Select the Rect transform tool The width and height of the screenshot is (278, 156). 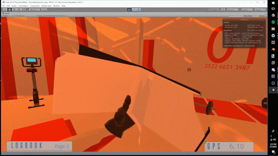23,10
